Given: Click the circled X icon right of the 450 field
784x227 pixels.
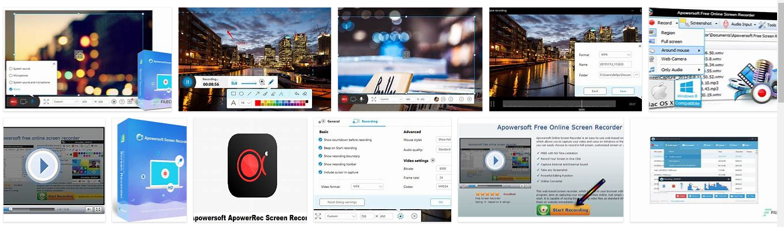Looking at the screenshot, I should [x=414, y=216].
